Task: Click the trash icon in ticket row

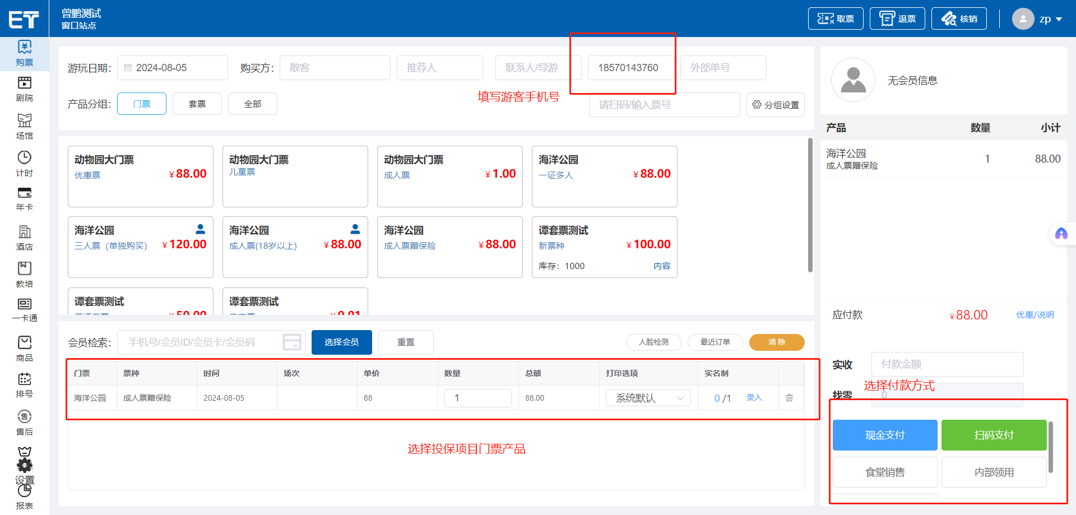Action: click(x=789, y=398)
